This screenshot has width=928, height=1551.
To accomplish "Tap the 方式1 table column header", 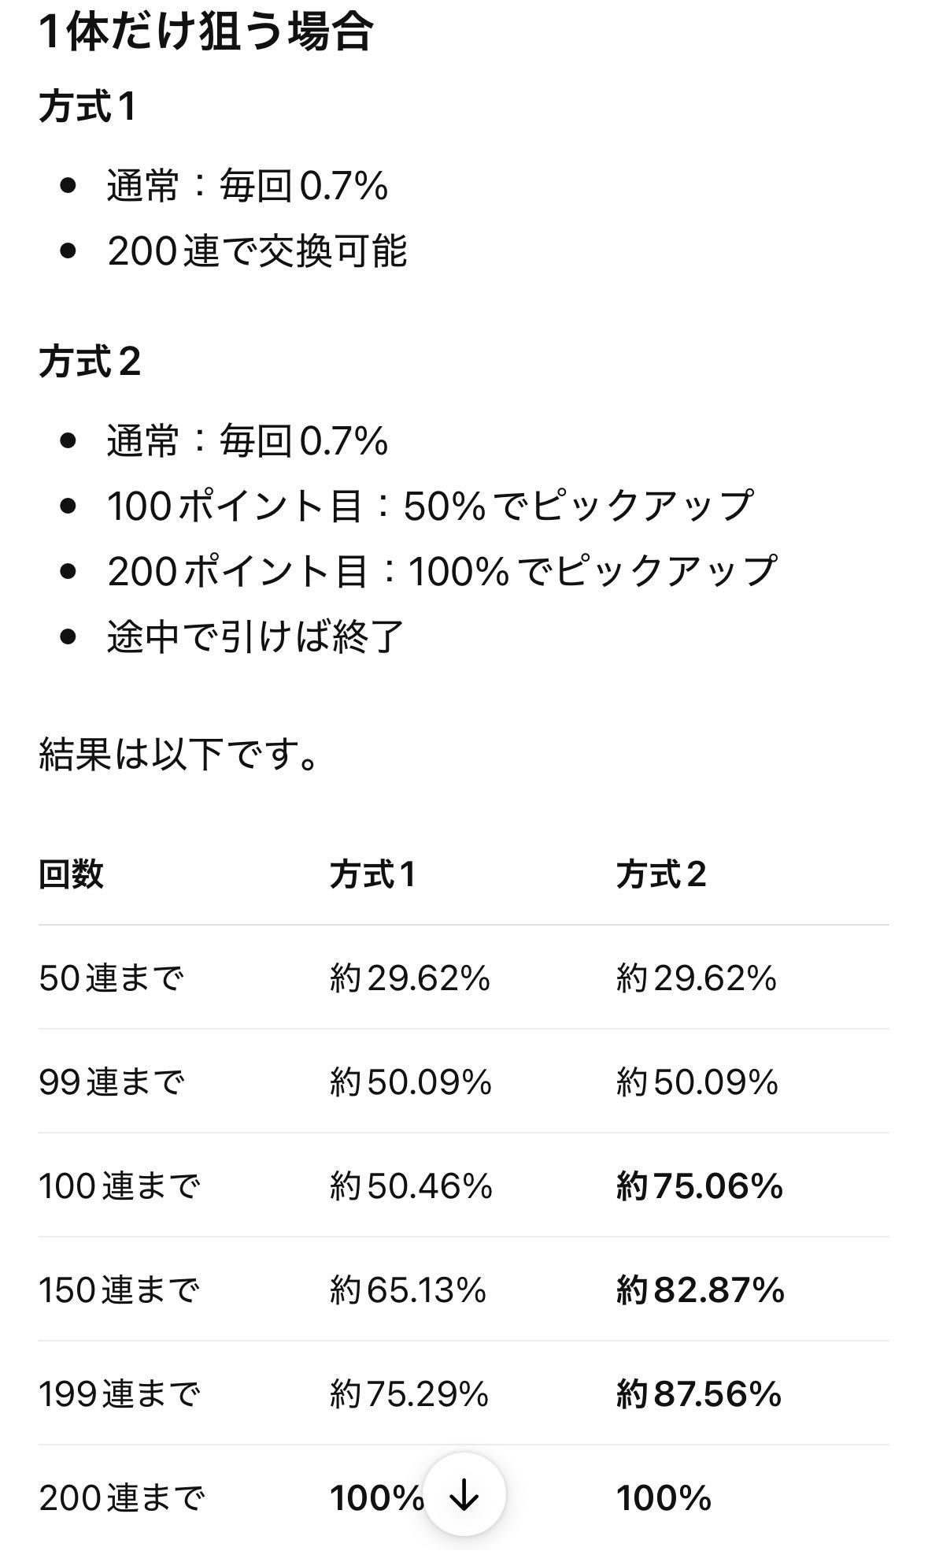I will coord(373,874).
